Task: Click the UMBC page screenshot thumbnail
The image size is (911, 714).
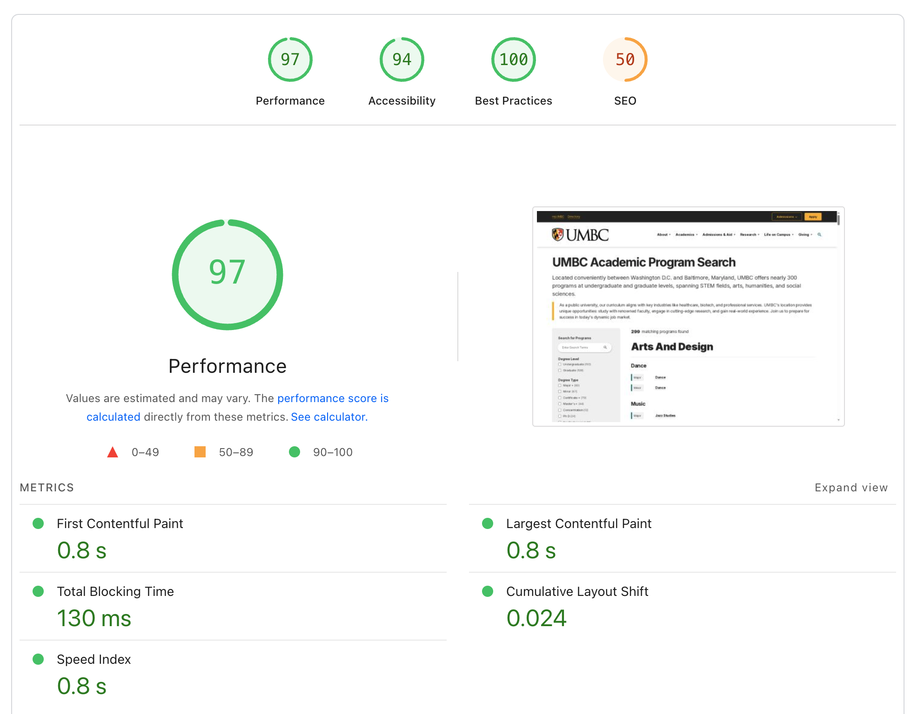Action: (x=688, y=317)
